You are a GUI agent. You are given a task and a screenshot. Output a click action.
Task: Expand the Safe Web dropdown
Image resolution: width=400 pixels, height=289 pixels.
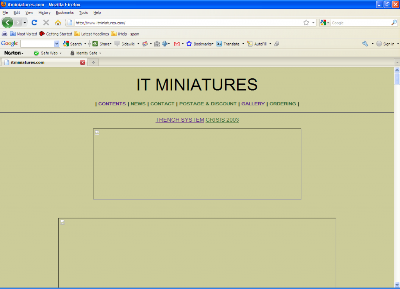48,53
